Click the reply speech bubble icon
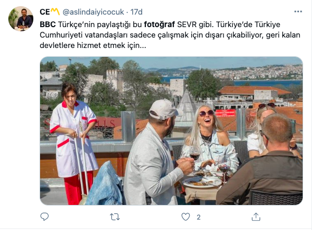The height and width of the screenshot is (230, 312). 44,216
